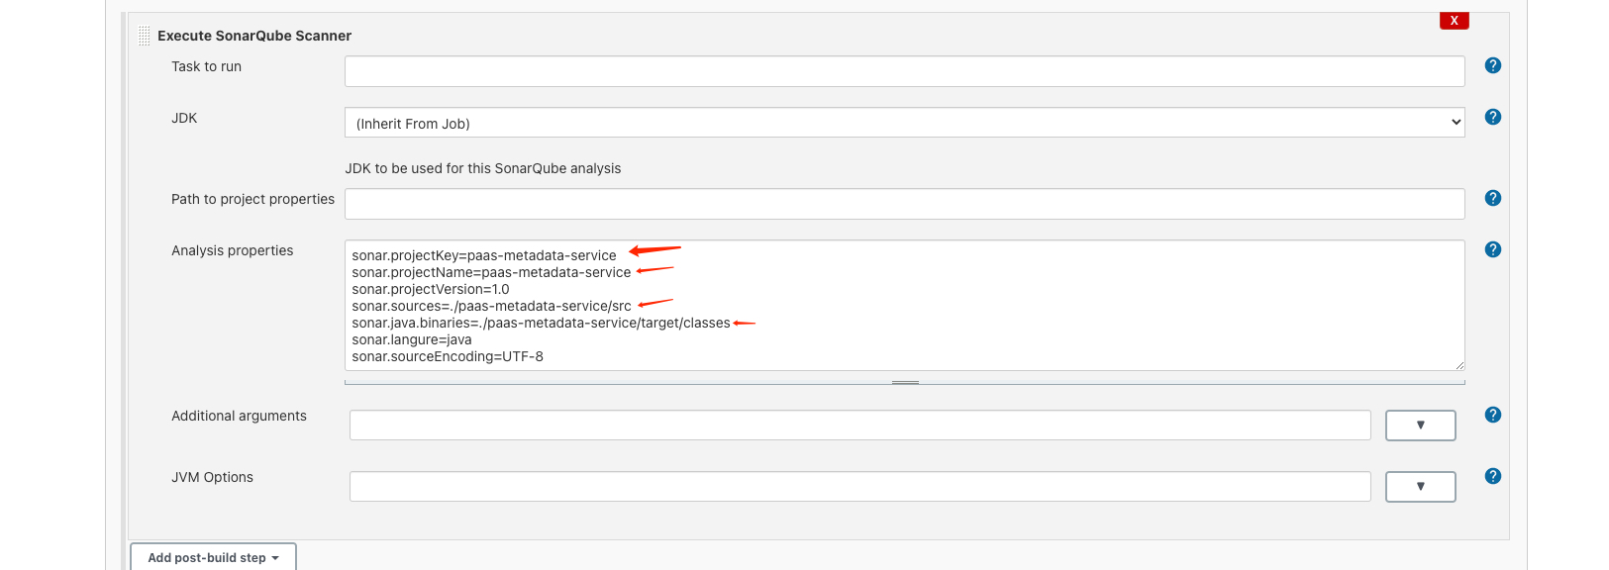Click the Analysis properties label
Viewport: 1609px width, 570px height.
(233, 250)
